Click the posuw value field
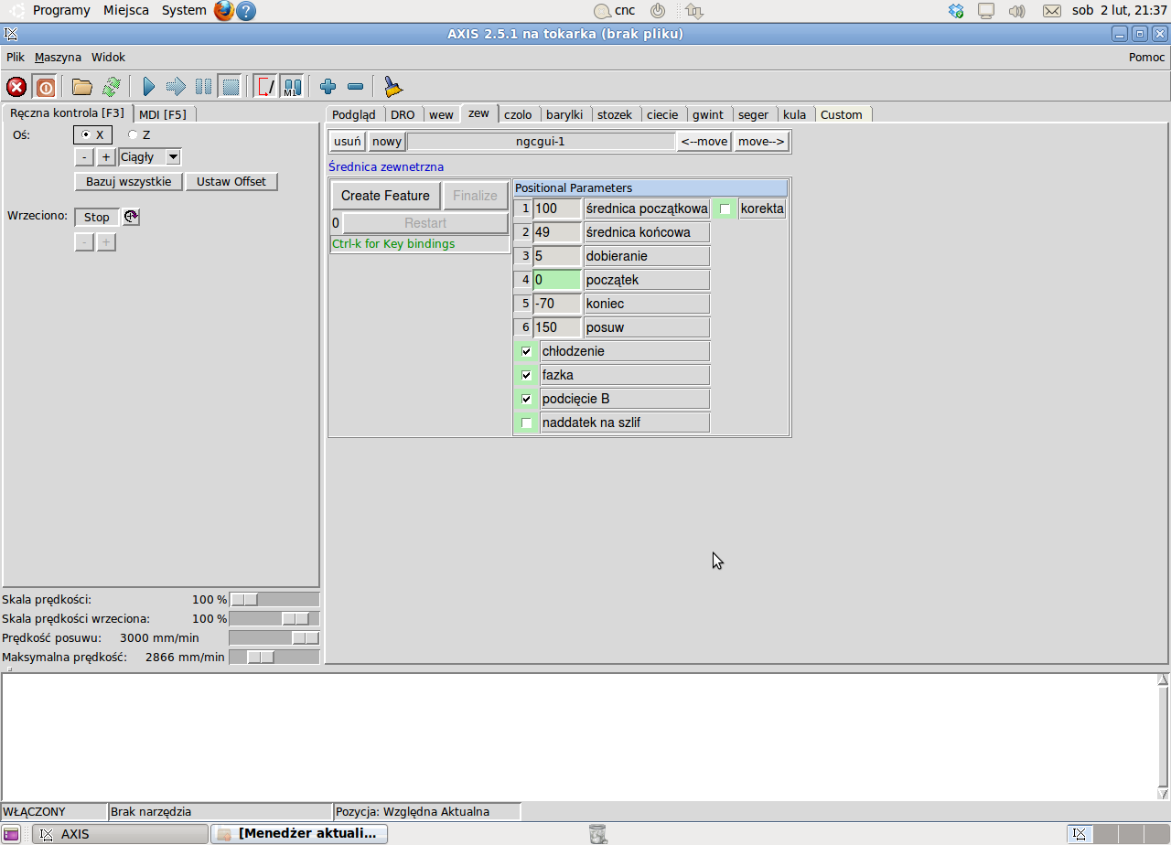The height and width of the screenshot is (845, 1171). [x=557, y=327]
